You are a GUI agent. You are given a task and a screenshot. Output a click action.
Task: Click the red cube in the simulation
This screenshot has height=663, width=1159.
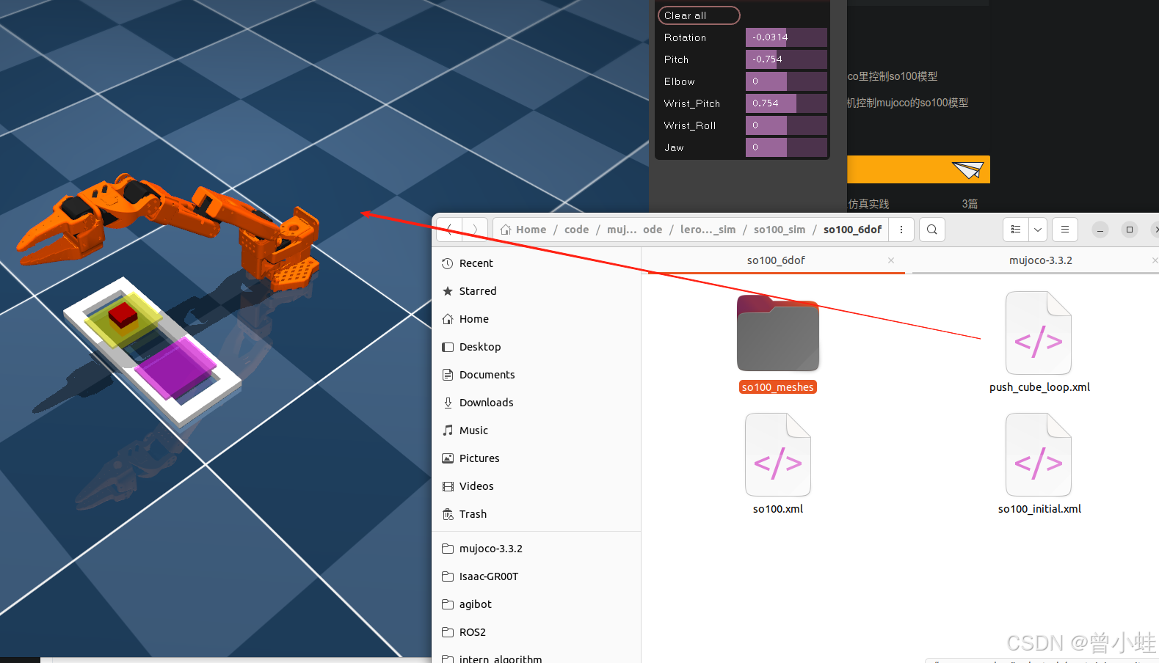[123, 315]
